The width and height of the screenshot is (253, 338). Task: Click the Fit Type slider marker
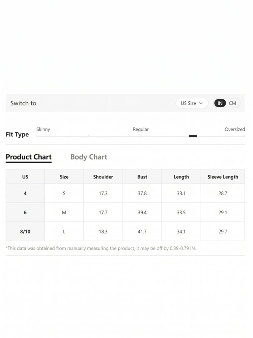[x=193, y=136]
